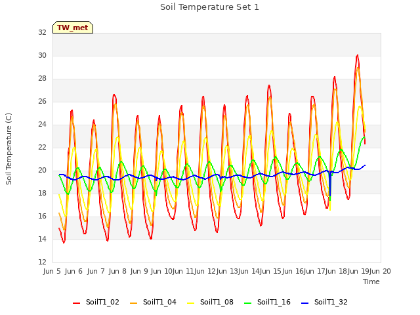Click the Soil Temperature (C) axis label
The width and height of the screenshot is (420, 315).
9,149
